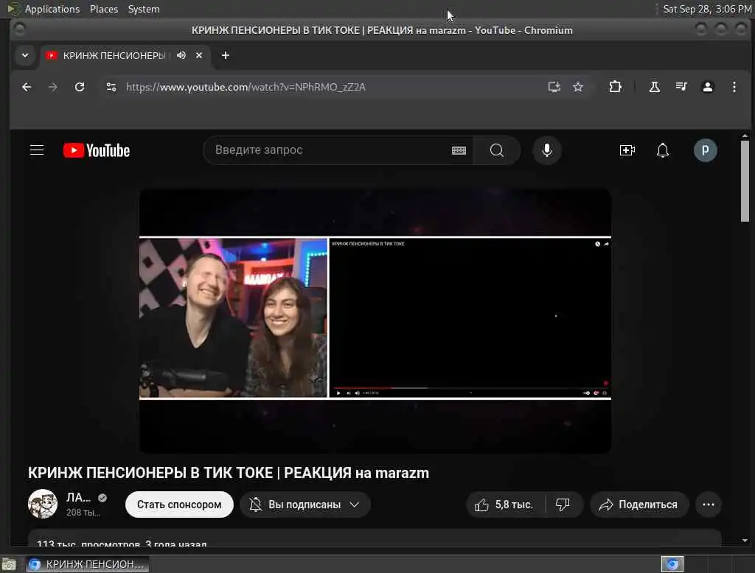Expand the Вы подписаны subscription dropdown
This screenshot has height=573, width=755.
(305, 505)
